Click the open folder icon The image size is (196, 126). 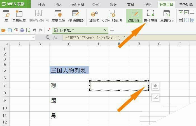3,30
